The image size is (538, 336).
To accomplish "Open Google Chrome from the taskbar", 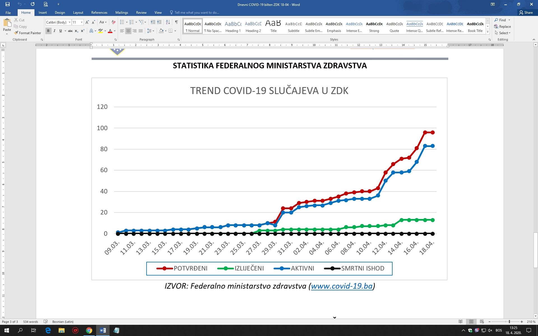I will click(x=89, y=330).
